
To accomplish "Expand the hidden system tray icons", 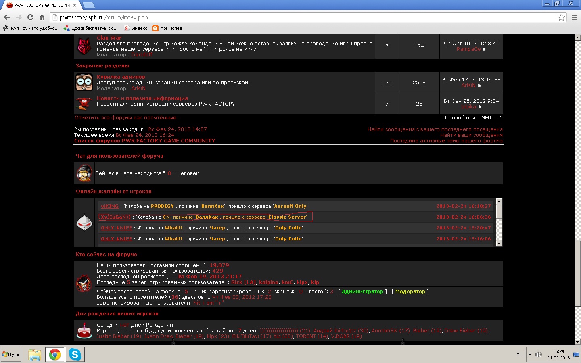I will 530,354.
